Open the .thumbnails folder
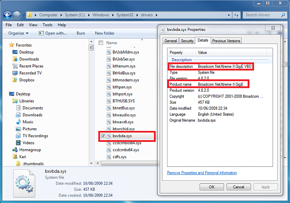This screenshot has width=290, height=203. click(x=33, y=164)
